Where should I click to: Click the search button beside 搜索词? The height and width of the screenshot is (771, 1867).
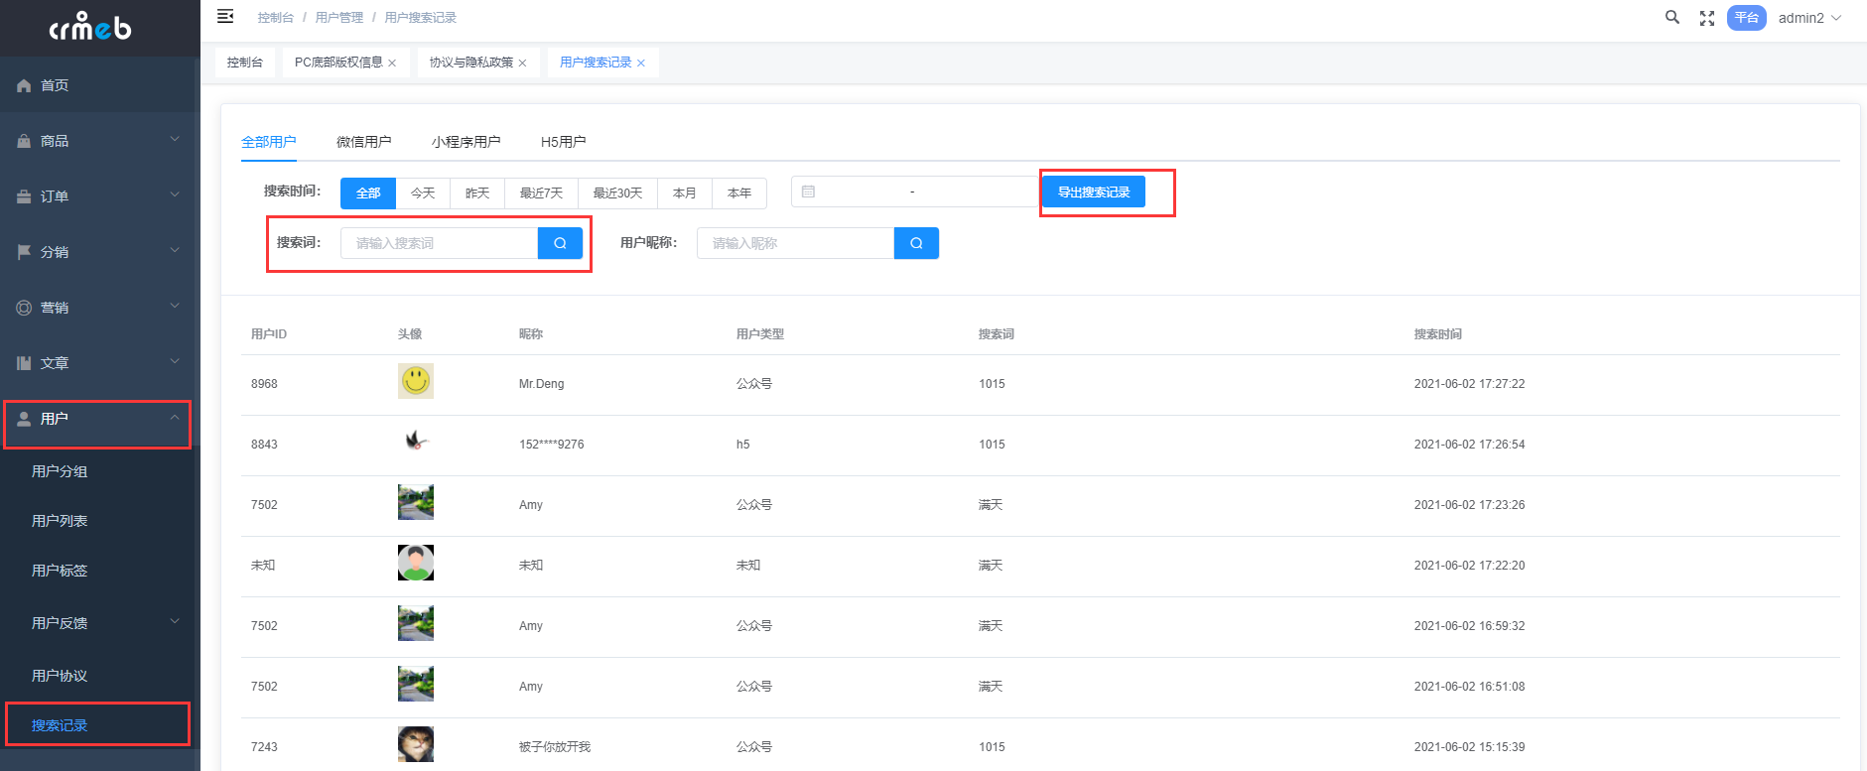coord(560,243)
